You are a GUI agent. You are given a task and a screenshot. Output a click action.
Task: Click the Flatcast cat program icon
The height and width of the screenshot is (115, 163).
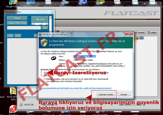[54, 58]
